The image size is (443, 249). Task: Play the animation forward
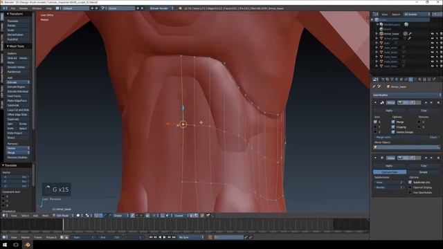pos(165,237)
